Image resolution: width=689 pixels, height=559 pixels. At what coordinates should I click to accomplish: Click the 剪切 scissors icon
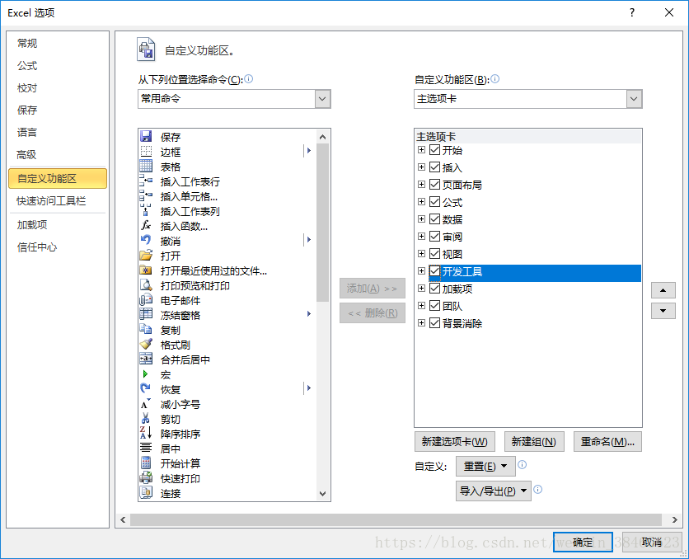pos(146,419)
